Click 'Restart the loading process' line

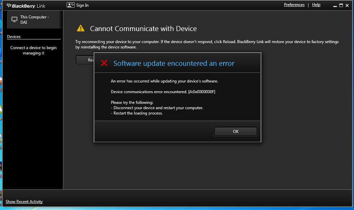137,113
